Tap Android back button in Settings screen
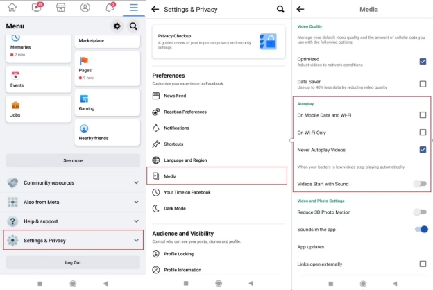 (x=251, y=283)
